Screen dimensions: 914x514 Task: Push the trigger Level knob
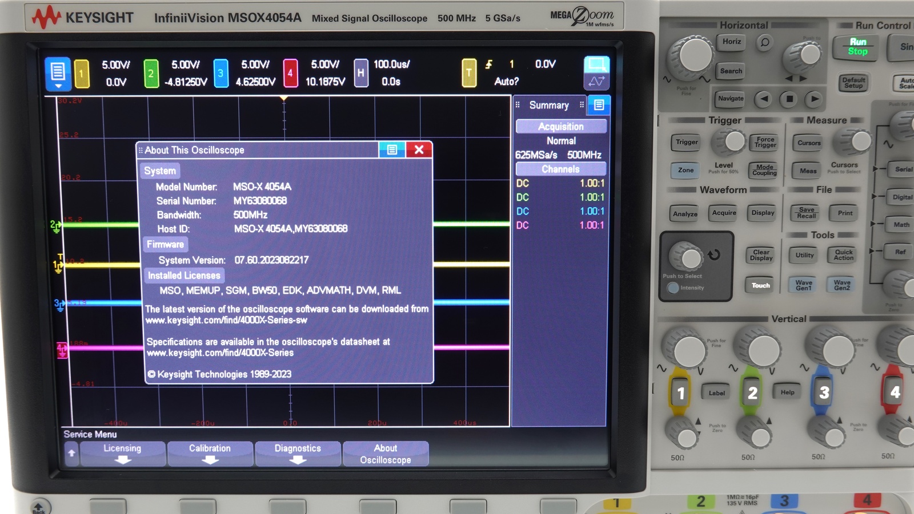(x=731, y=141)
